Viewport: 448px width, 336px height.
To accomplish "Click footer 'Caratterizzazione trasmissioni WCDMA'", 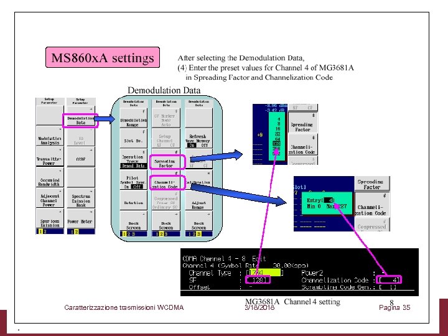I will pos(124,307).
